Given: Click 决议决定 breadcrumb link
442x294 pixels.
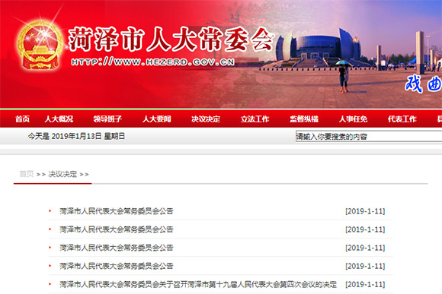Looking at the screenshot, I should point(62,174).
